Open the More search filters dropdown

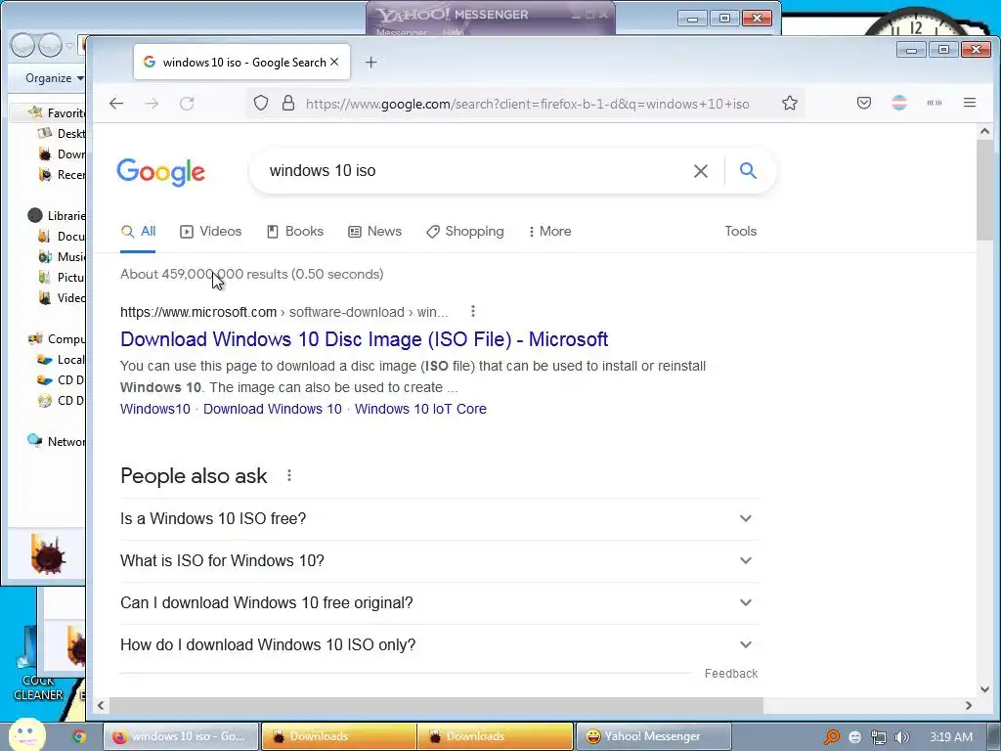(549, 231)
